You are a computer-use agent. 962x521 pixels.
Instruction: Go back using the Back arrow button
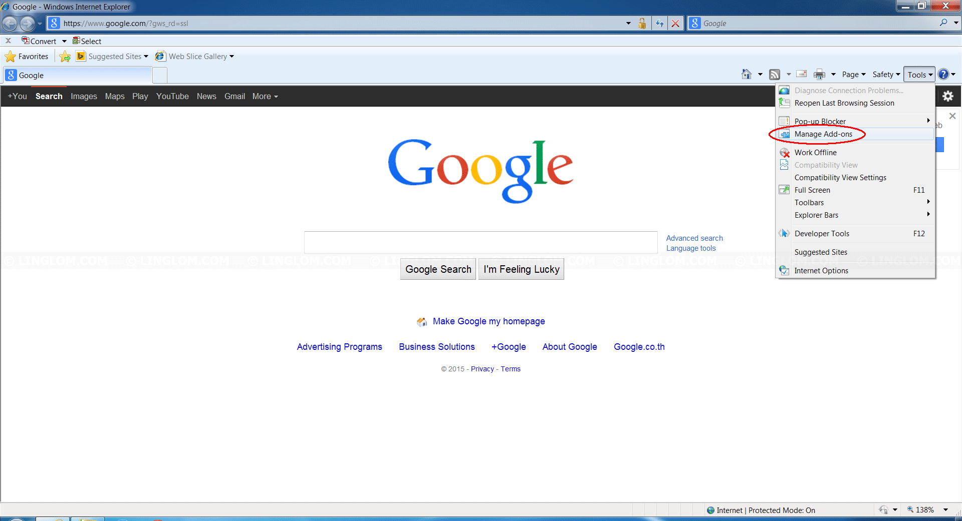(x=10, y=24)
